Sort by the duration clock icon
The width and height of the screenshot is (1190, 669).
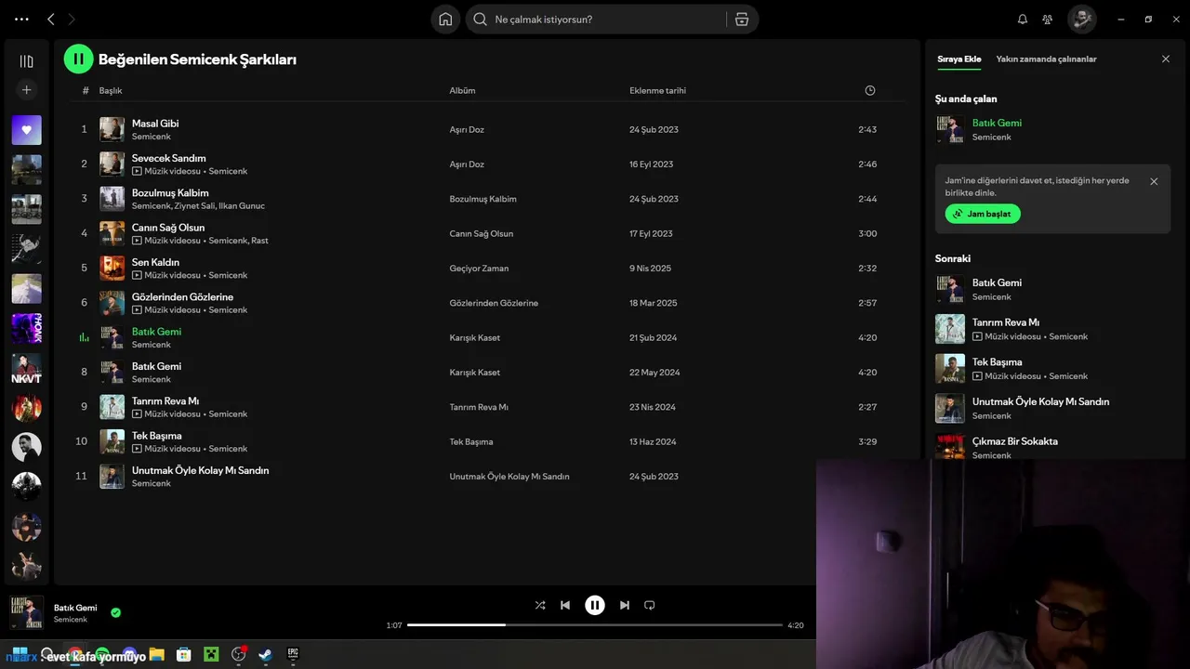click(870, 90)
